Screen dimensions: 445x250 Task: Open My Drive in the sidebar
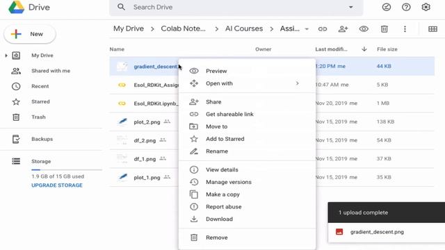(x=42, y=56)
